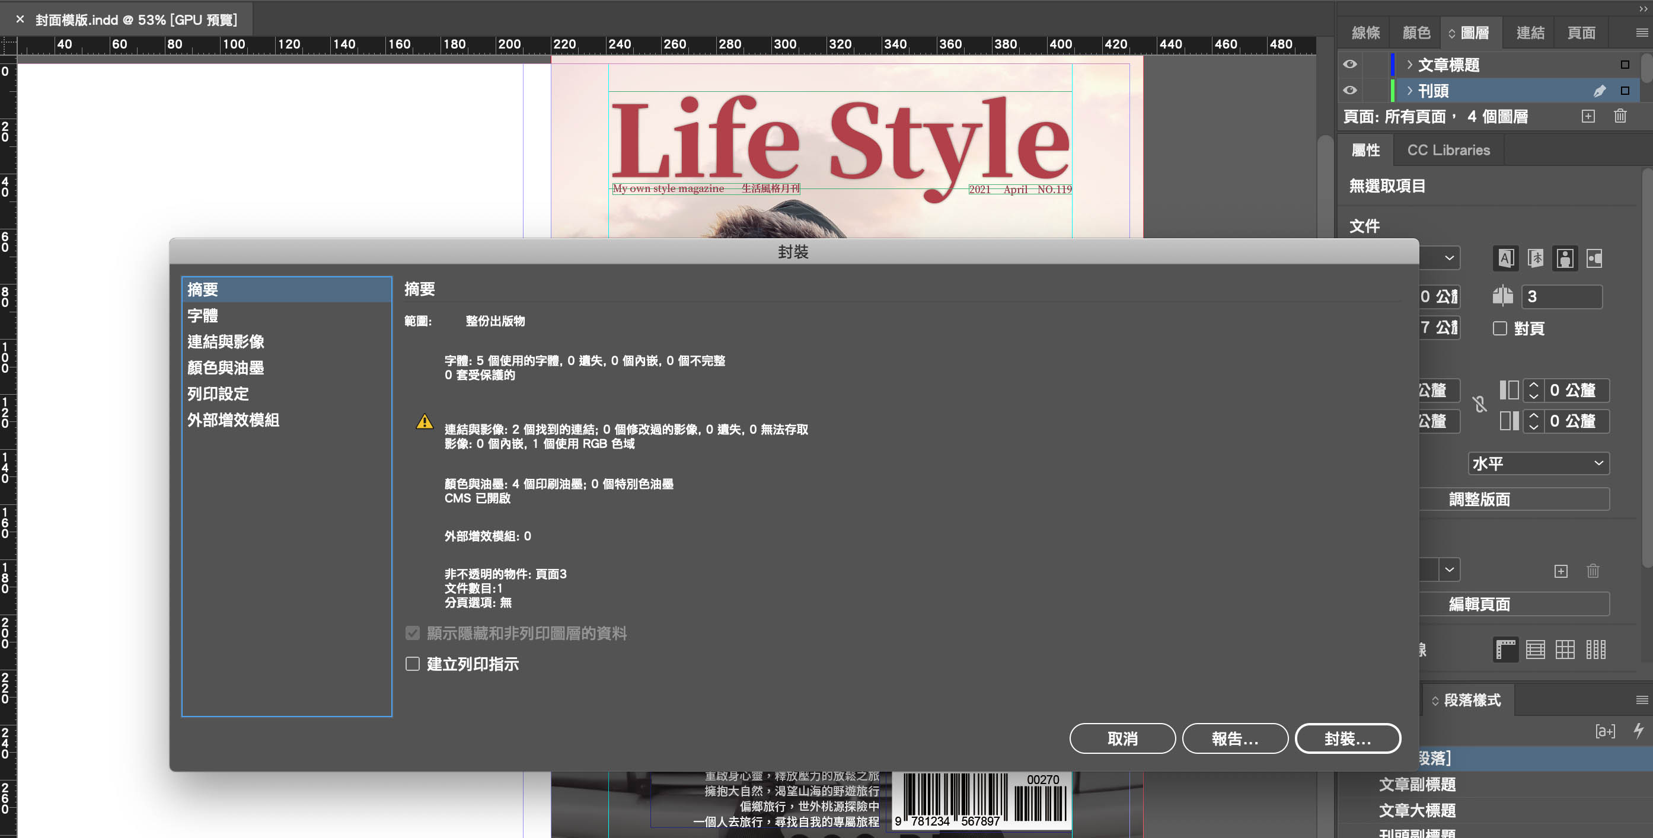Select 字體 in the package dialog list
This screenshot has width=1653, height=838.
pyautogui.click(x=203, y=316)
